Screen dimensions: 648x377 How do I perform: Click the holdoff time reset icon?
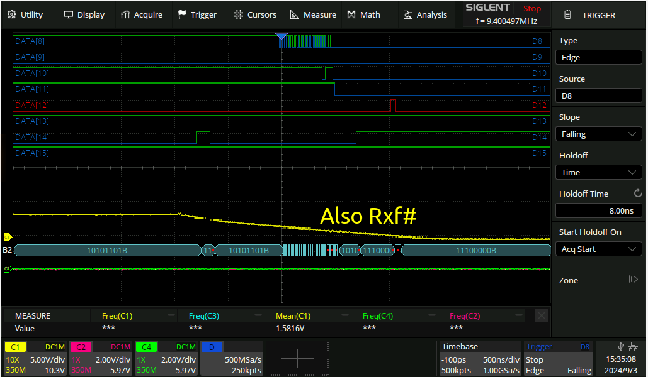point(637,194)
